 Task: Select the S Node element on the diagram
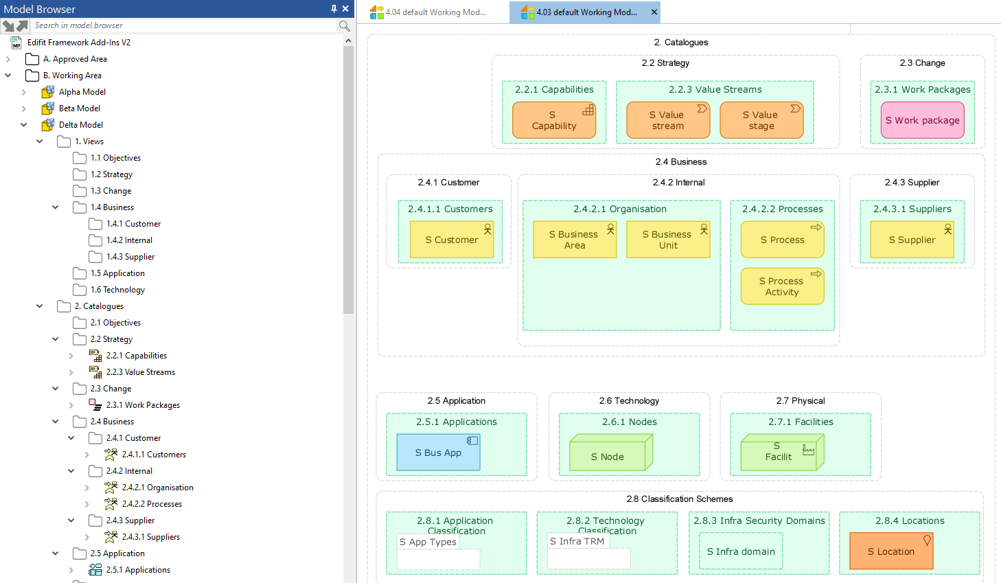click(611, 453)
